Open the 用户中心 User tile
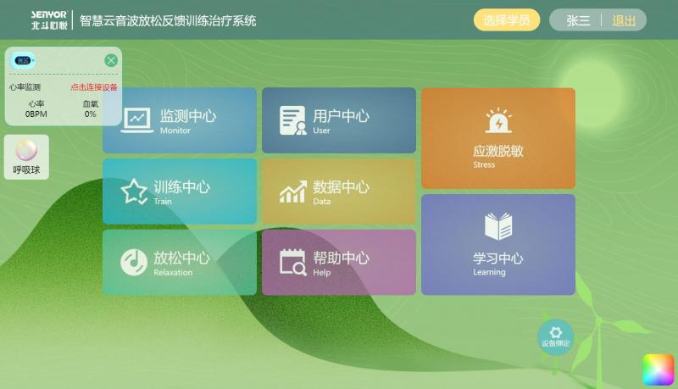The height and width of the screenshot is (389, 678). 338,120
